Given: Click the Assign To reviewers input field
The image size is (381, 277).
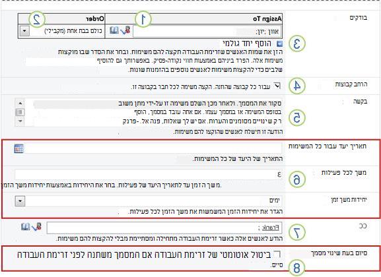Looking at the screenshot, I should pyautogui.click(x=207, y=32).
